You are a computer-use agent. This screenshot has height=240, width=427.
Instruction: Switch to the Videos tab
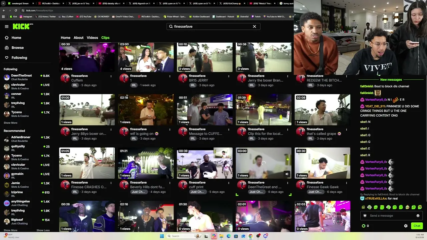point(92,38)
